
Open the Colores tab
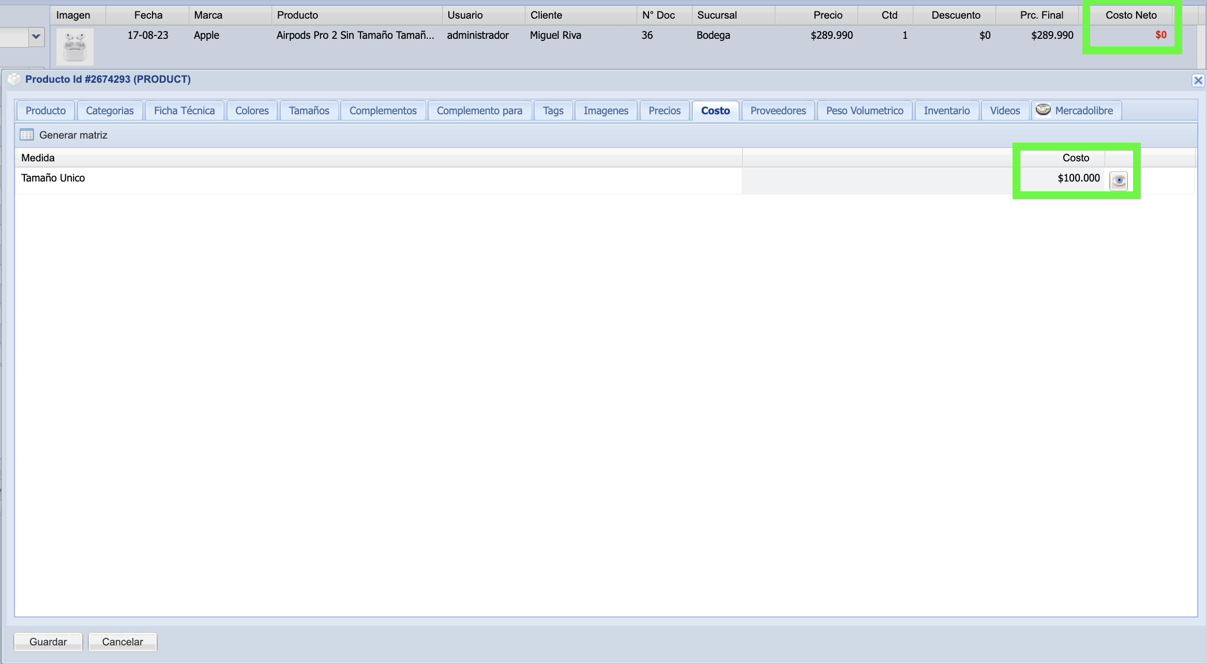[x=252, y=111]
